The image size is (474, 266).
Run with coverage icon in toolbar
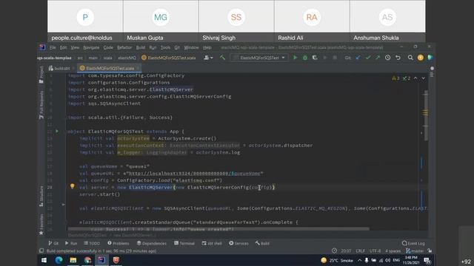(x=315, y=58)
